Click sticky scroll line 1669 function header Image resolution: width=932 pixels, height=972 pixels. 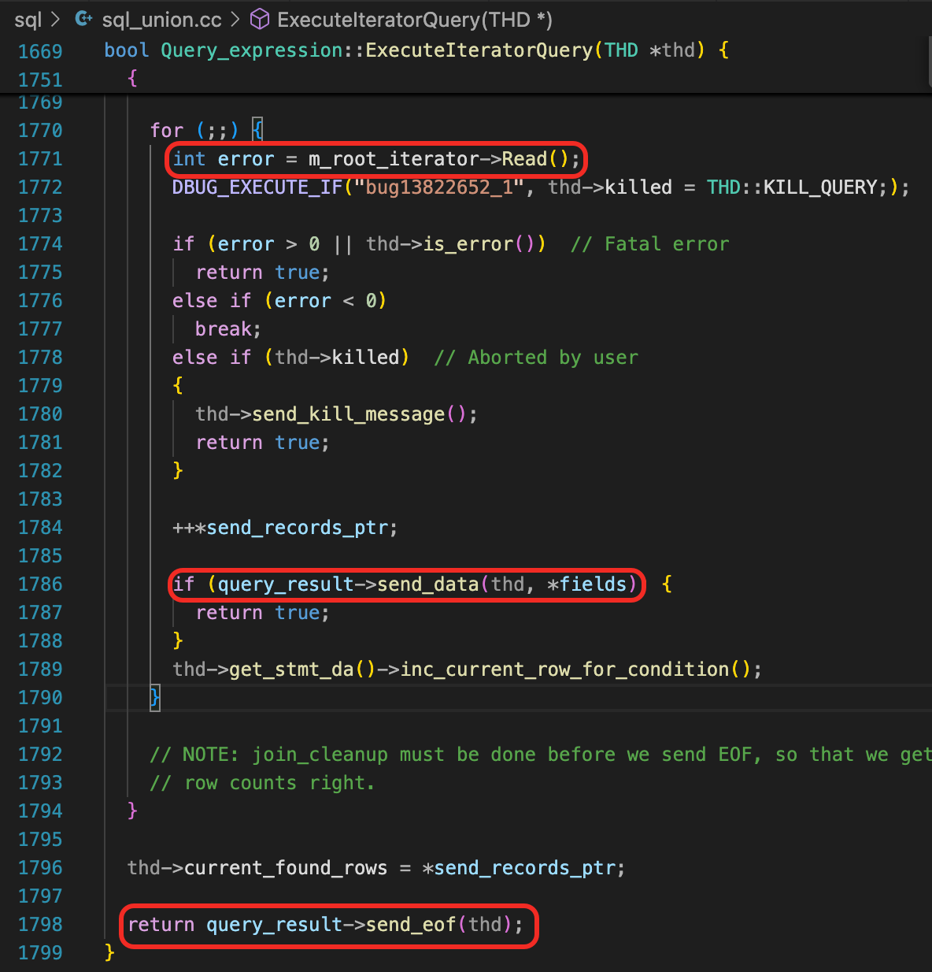click(416, 50)
